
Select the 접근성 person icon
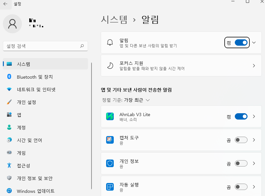8,166
